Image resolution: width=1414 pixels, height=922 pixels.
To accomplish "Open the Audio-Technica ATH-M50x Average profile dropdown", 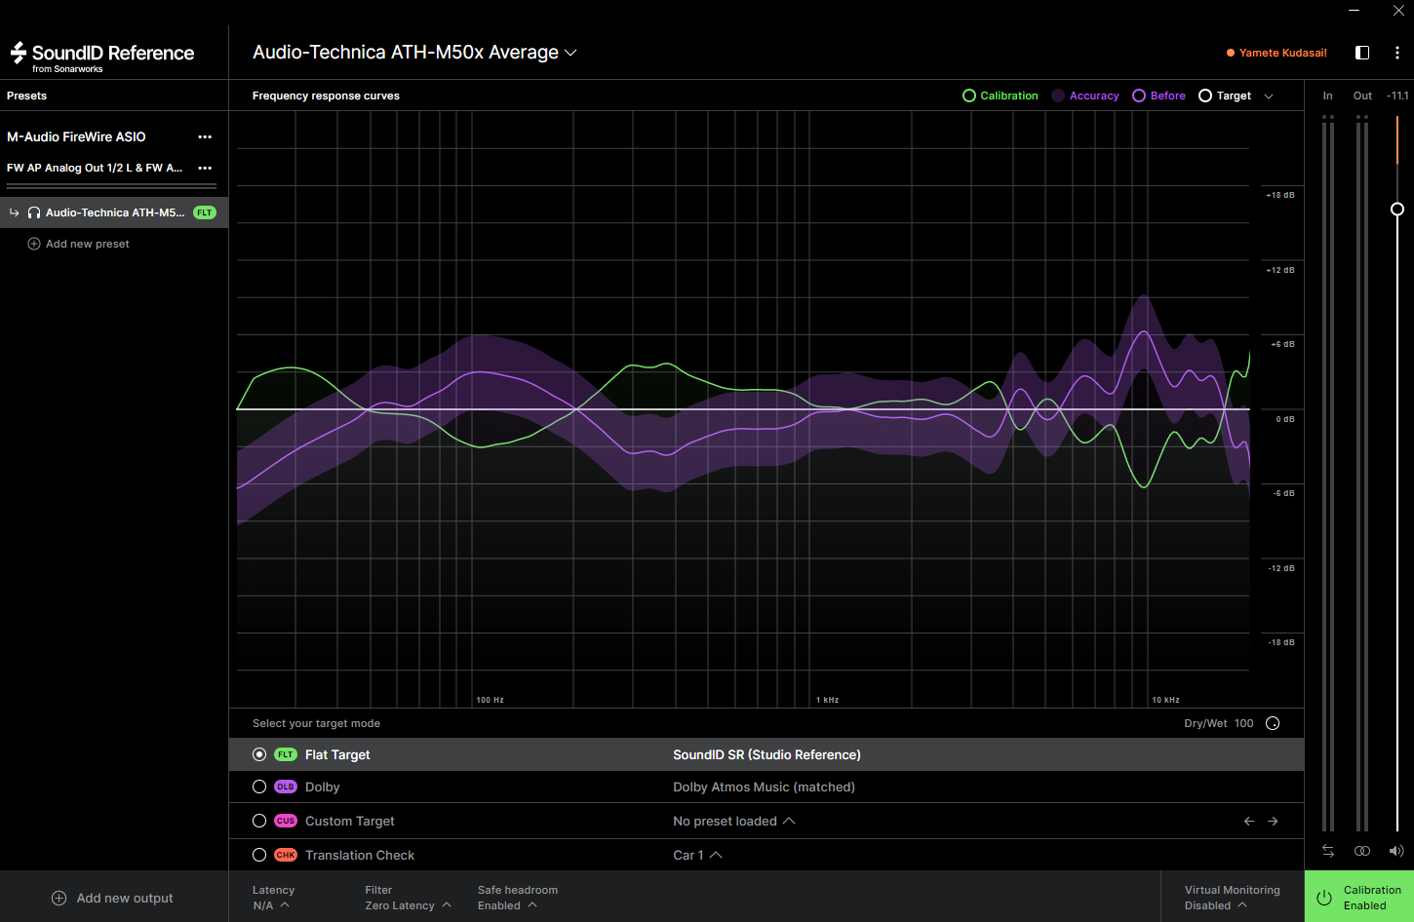I will click(414, 53).
